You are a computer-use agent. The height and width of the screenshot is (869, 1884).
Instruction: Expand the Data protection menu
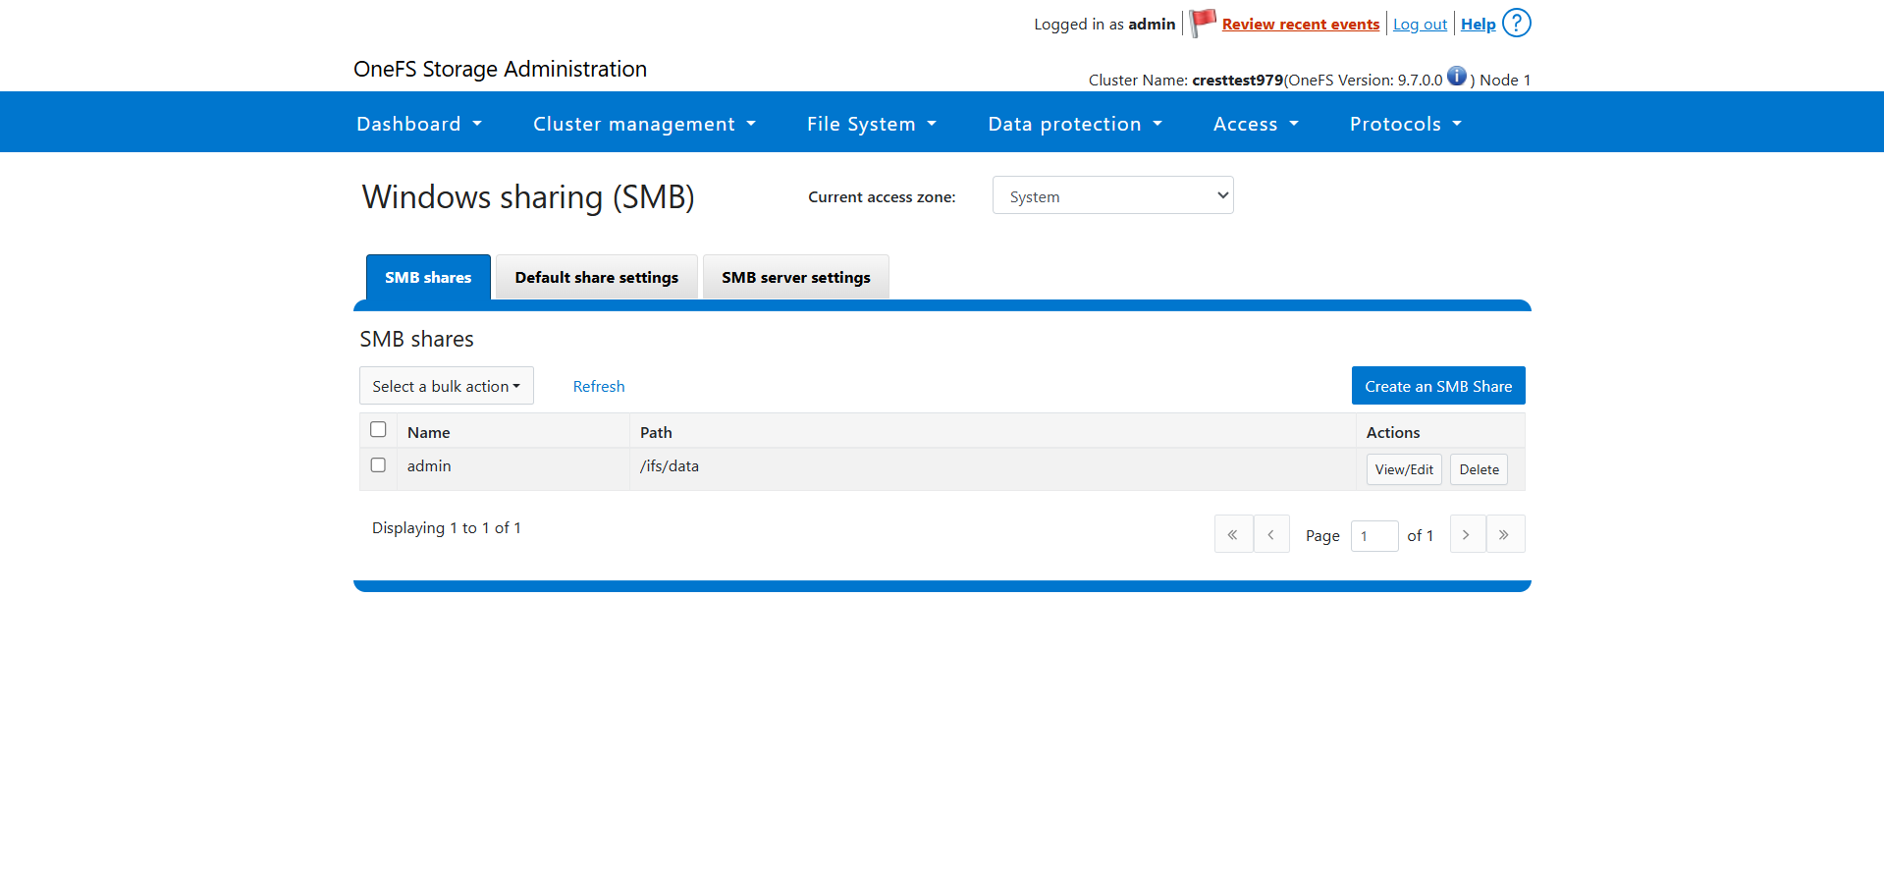click(1075, 124)
